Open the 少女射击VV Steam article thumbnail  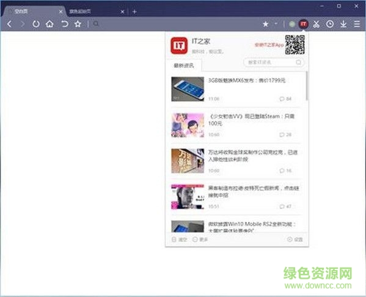pyautogui.click(x=188, y=125)
